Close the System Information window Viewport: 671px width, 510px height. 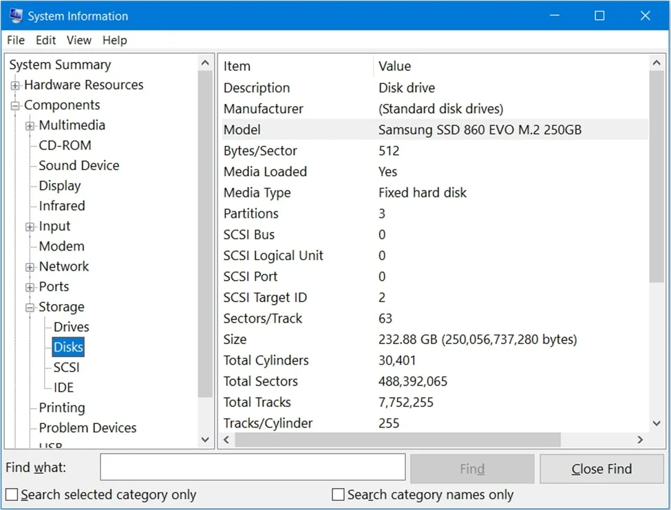[646, 16]
